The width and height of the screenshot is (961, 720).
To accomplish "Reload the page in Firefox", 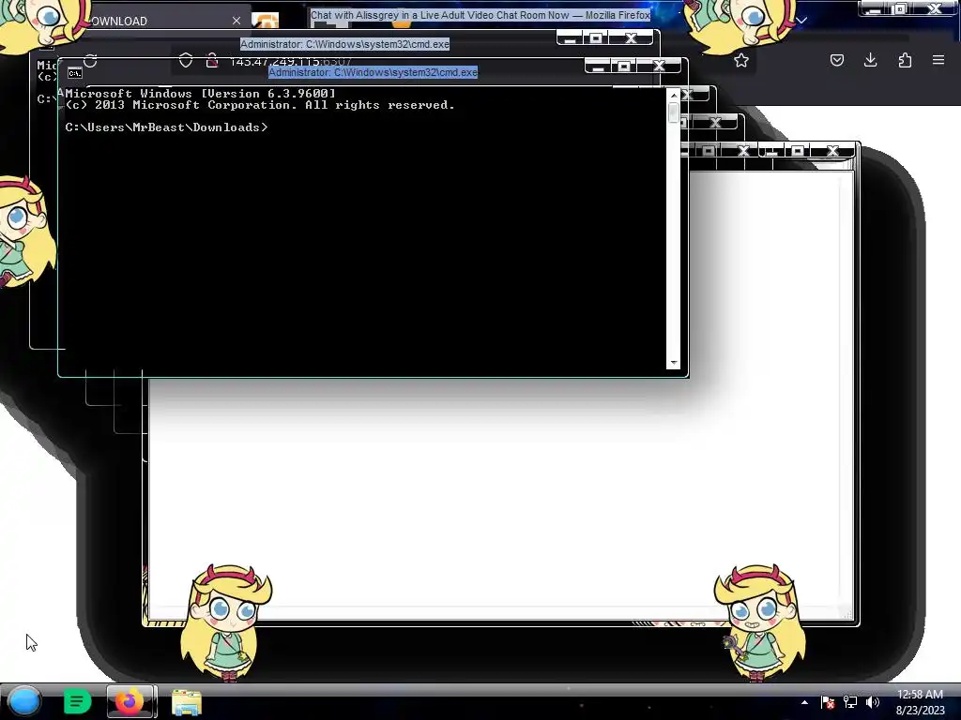I will [x=91, y=61].
